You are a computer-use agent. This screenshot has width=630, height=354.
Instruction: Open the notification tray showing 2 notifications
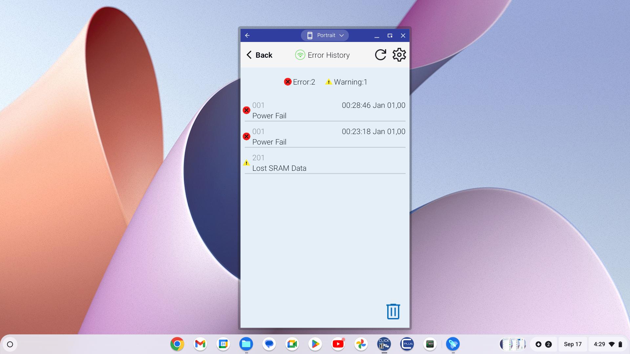[543, 344]
